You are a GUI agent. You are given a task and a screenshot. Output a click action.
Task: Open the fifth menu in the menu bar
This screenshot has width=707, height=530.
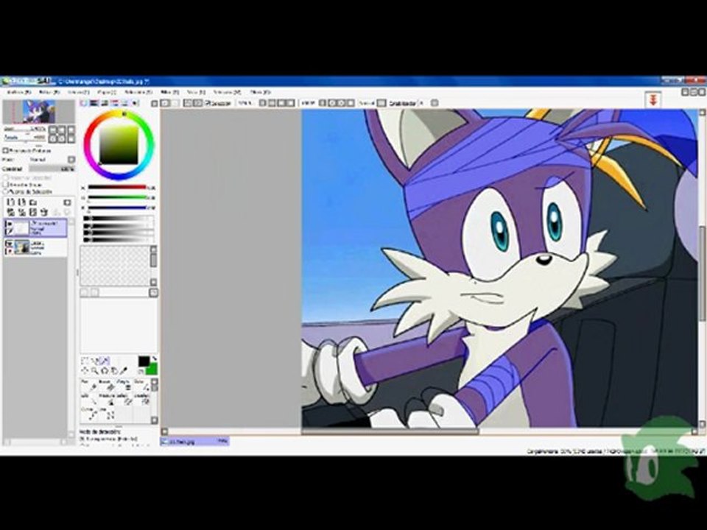[138, 92]
